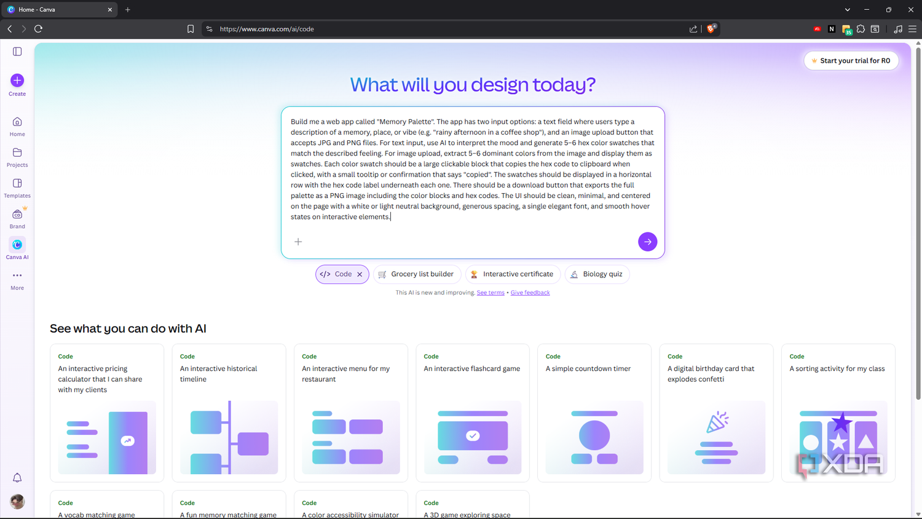Click Start your trial for R0
This screenshot has height=519, width=922.
coord(851,61)
